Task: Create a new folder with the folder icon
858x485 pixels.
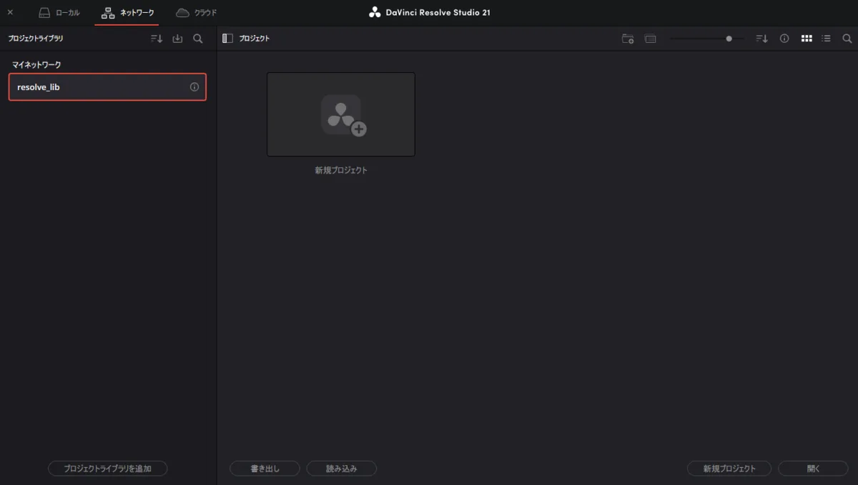Action: (628, 39)
